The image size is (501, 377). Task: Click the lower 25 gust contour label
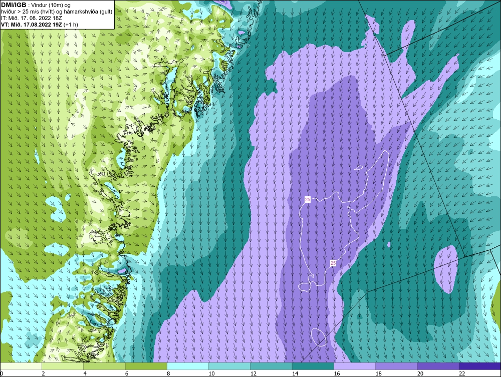(x=333, y=263)
